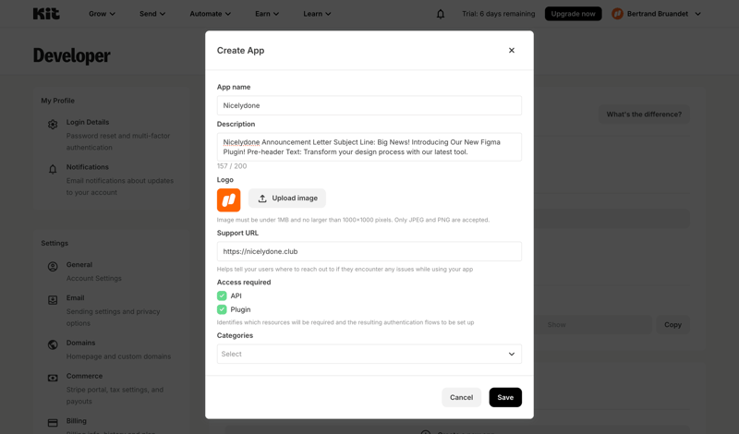Screen dimensions: 739x434
Task: Uncheck the Plugin access checkbox
Action: tap(222, 309)
